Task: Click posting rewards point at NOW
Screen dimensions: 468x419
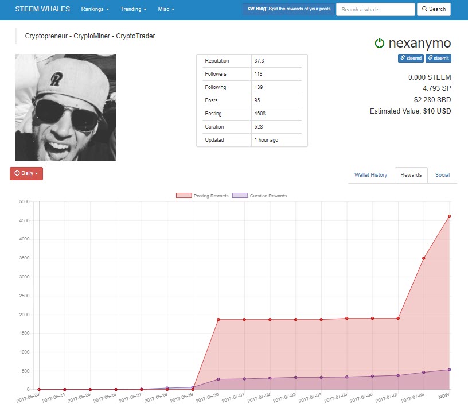Action: pos(449,216)
